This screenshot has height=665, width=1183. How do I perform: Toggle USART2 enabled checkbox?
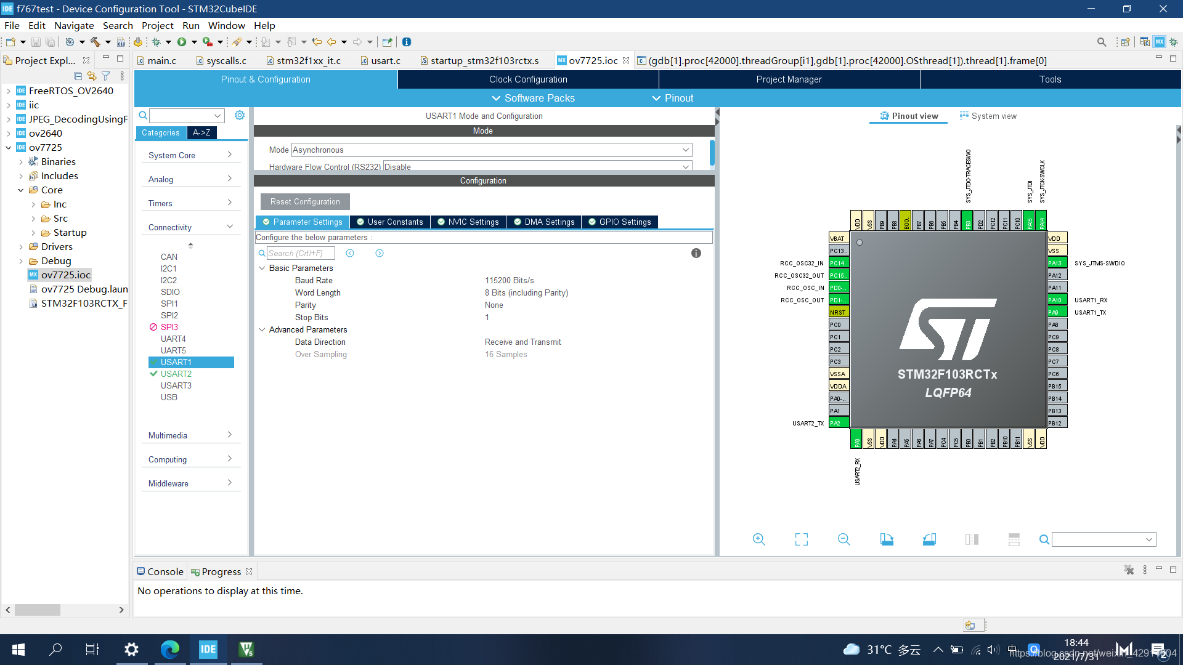[x=153, y=374]
